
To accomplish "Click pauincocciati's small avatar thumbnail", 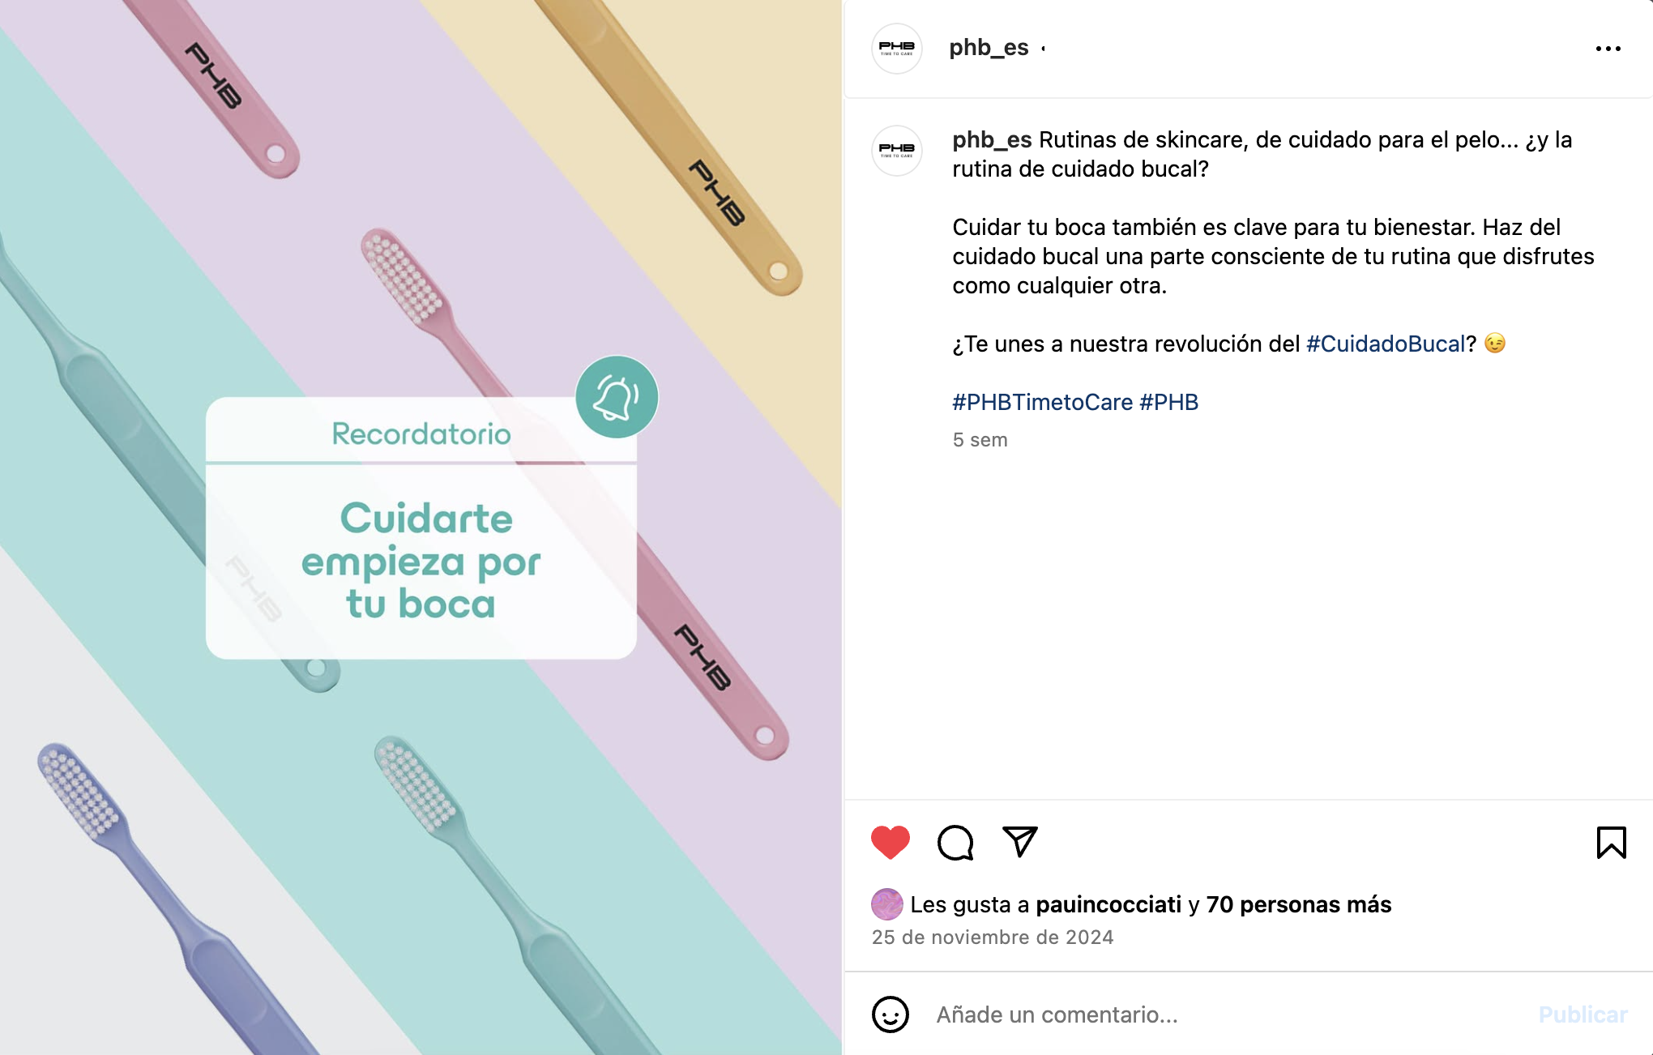I will (x=886, y=904).
